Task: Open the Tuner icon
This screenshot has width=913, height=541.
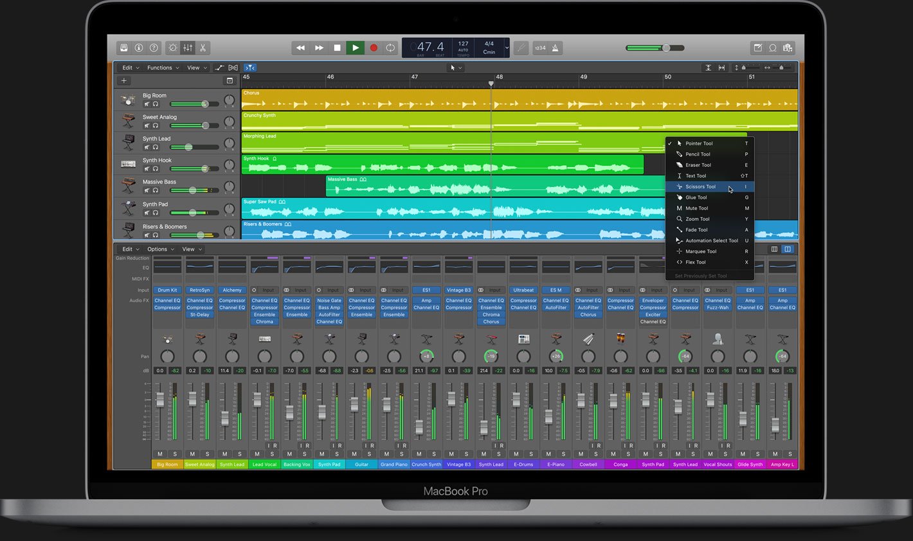Action: (x=521, y=48)
